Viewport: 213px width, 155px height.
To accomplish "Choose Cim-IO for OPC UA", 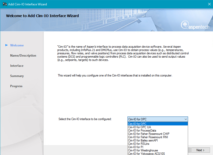I will click(x=158, y=127).
